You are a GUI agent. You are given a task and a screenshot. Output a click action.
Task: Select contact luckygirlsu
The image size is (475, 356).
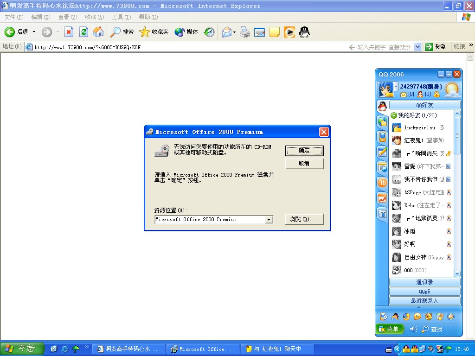(x=421, y=127)
